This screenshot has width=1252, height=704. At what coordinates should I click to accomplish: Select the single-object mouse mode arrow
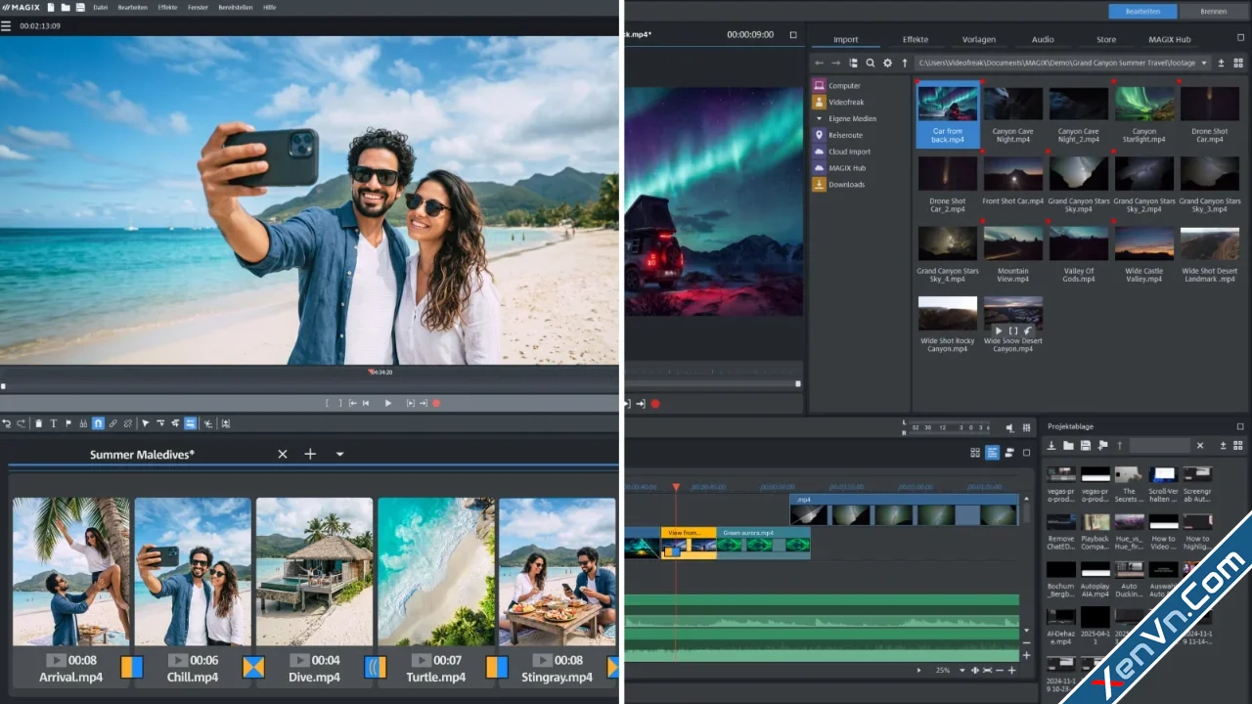coord(146,423)
